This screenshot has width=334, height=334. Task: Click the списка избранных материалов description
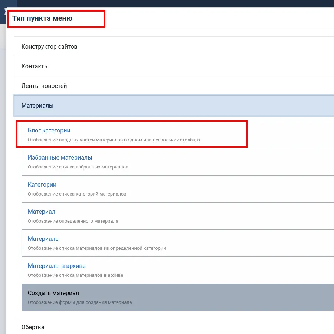[78, 167]
